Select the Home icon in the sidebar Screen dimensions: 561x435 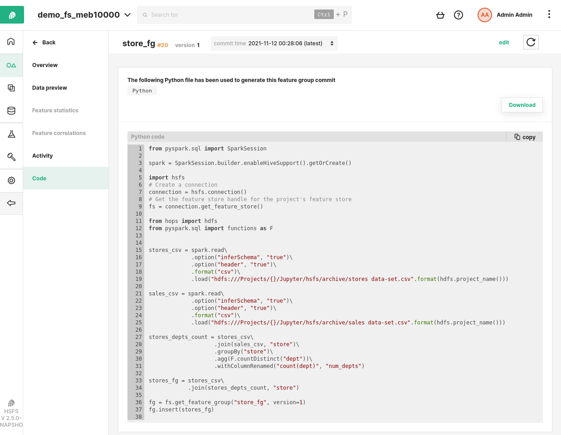click(11, 42)
